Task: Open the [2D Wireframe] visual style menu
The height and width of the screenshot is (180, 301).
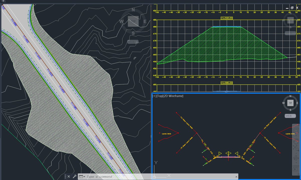Action: pyautogui.click(x=173, y=96)
